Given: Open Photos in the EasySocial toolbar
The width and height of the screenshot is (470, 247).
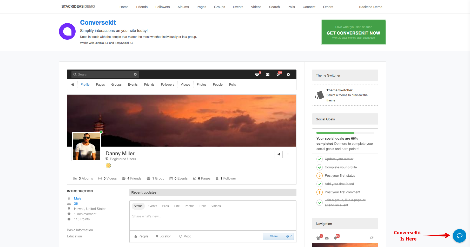Looking at the screenshot, I should click(201, 85).
